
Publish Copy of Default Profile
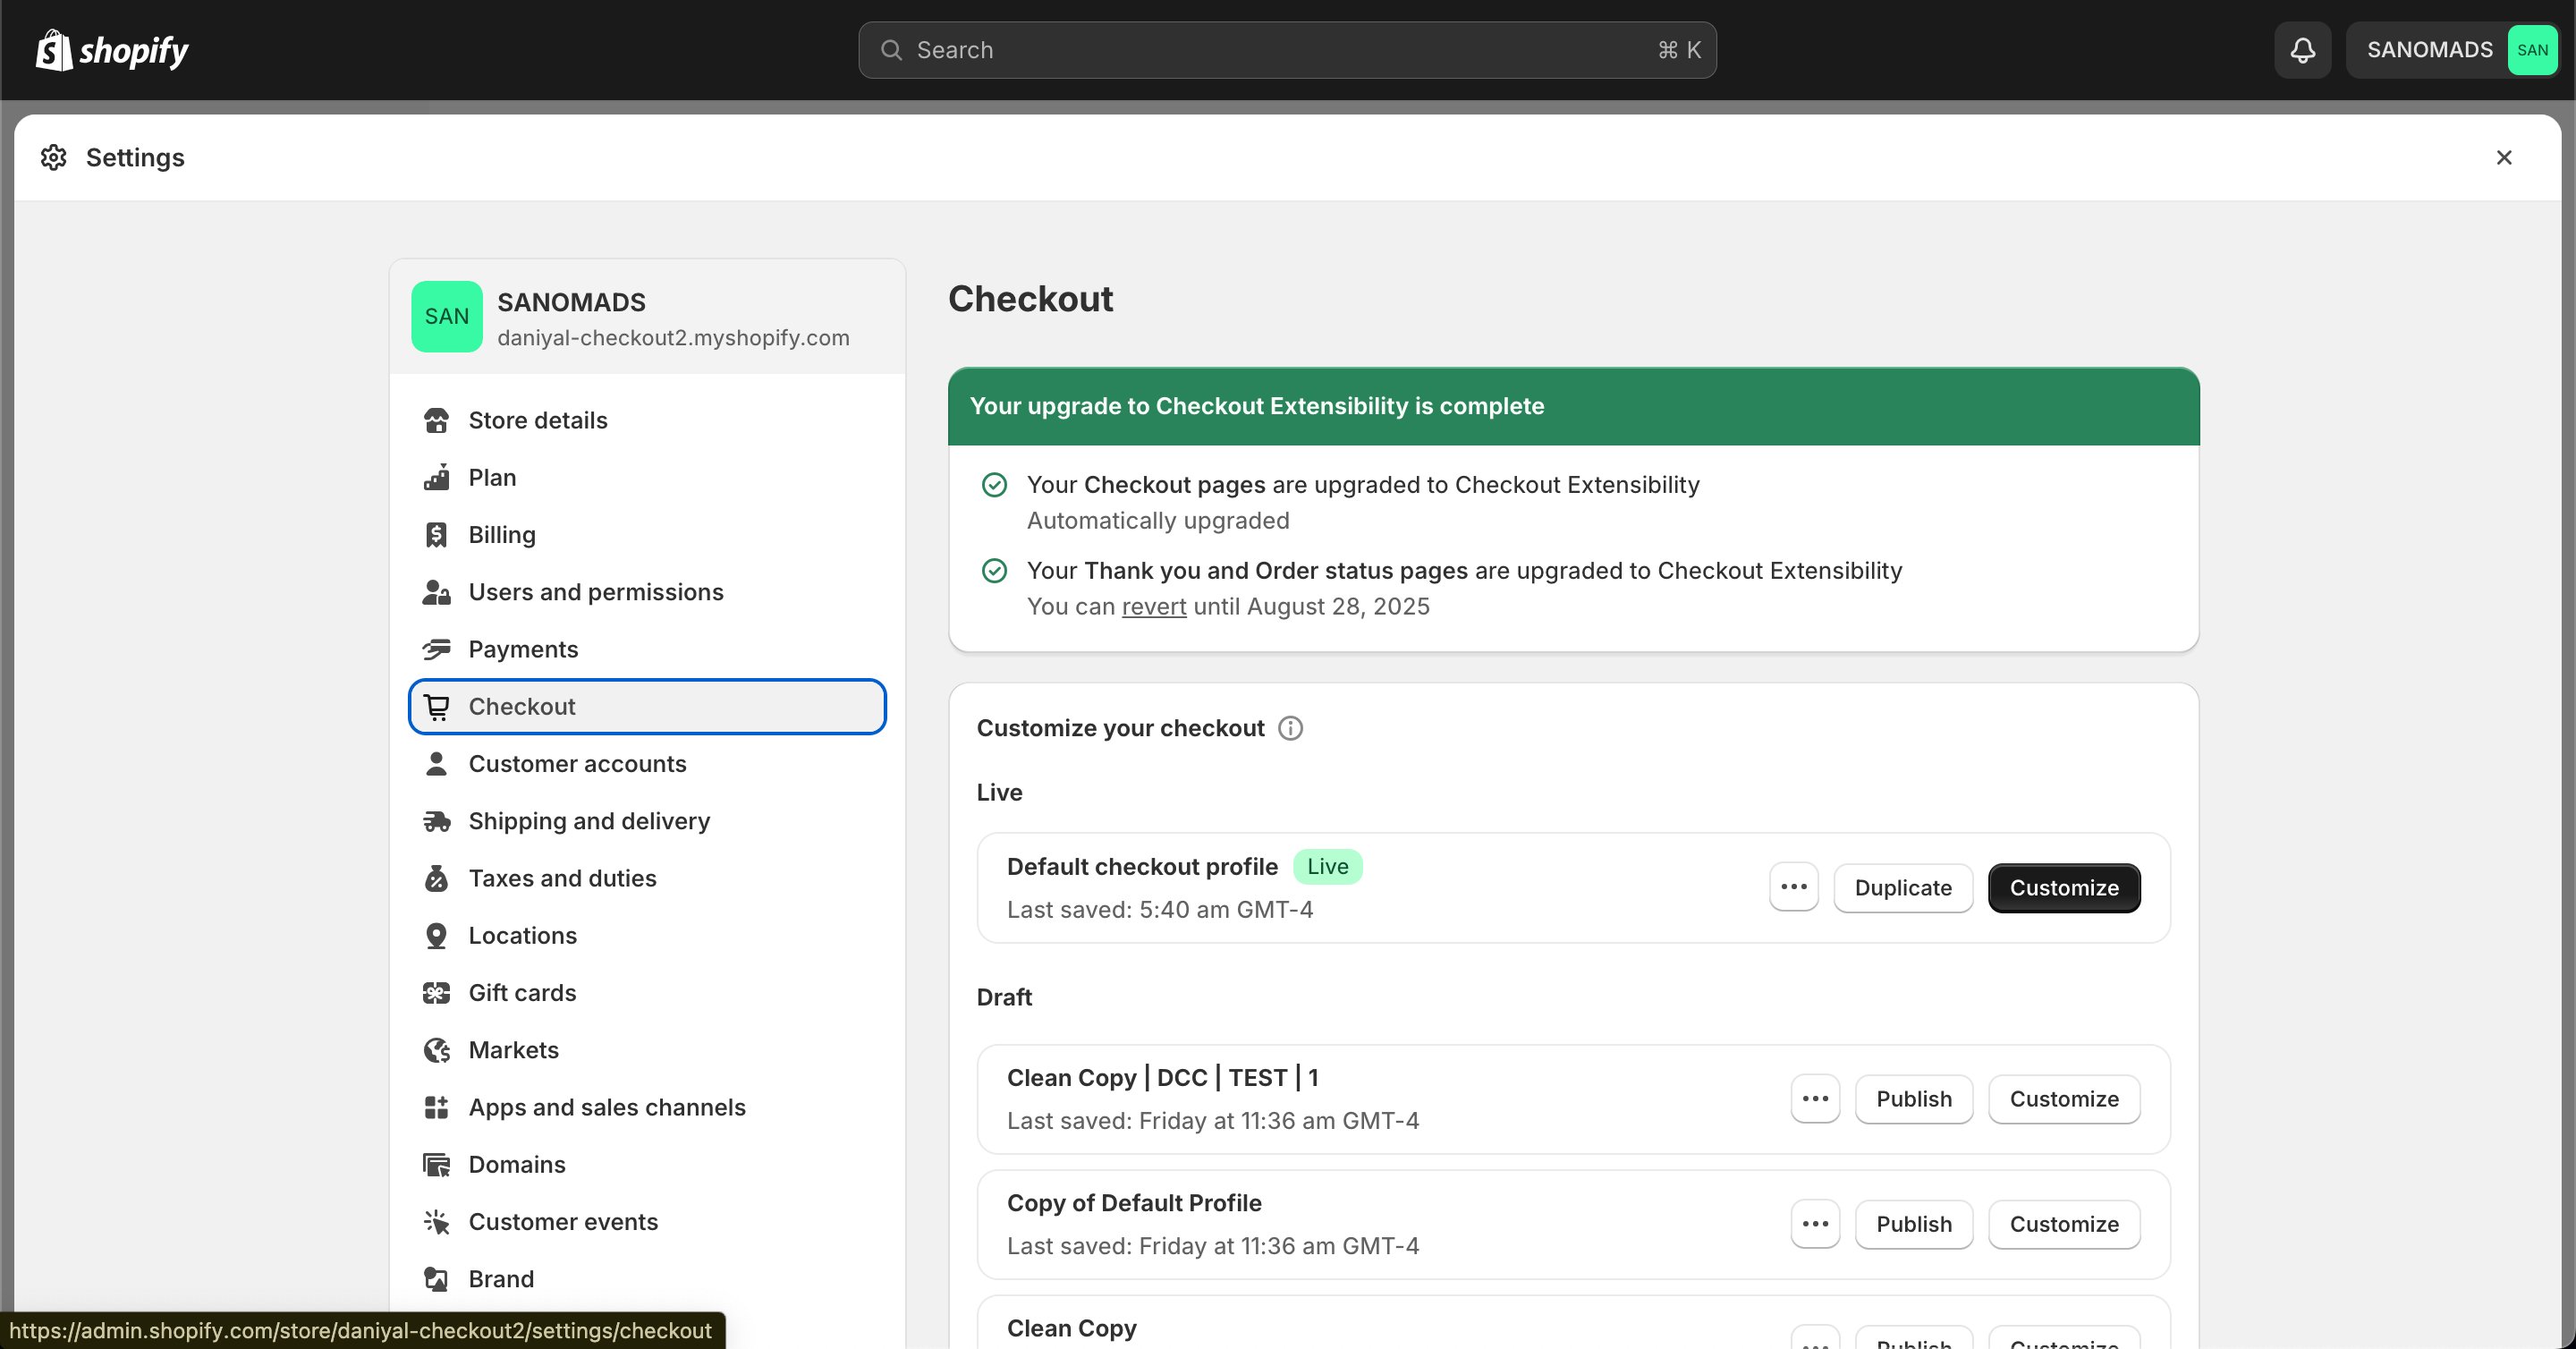1913,1223
